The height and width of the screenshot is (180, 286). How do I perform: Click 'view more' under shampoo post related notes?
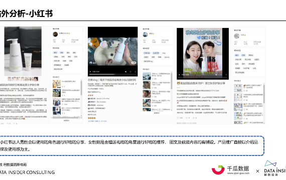tap(66, 120)
